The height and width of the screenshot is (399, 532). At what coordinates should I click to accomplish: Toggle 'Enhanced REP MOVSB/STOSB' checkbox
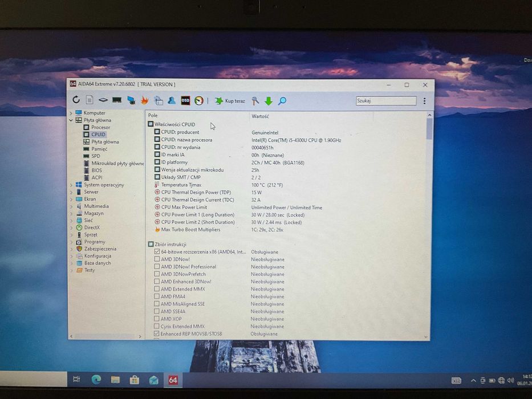156,333
